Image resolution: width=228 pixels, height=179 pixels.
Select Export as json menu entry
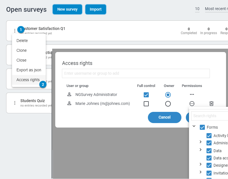tap(29, 70)
